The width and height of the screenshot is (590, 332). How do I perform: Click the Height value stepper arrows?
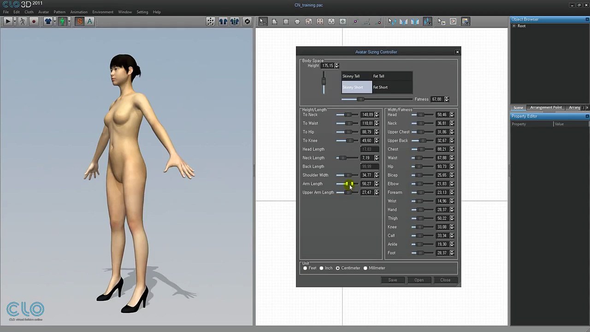coord(336,65)
